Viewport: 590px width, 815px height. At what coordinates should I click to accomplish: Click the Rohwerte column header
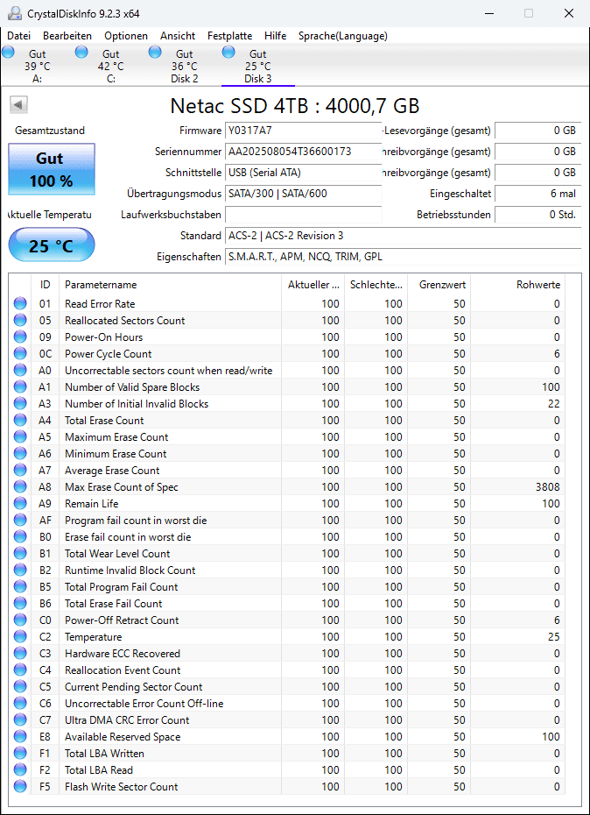(x=518, y=285)
